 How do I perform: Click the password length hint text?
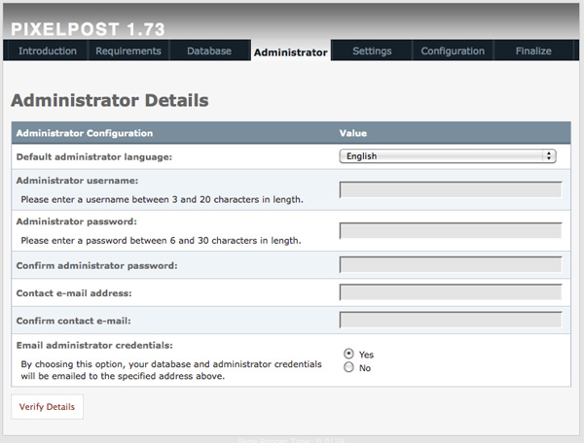pos(161,241)
